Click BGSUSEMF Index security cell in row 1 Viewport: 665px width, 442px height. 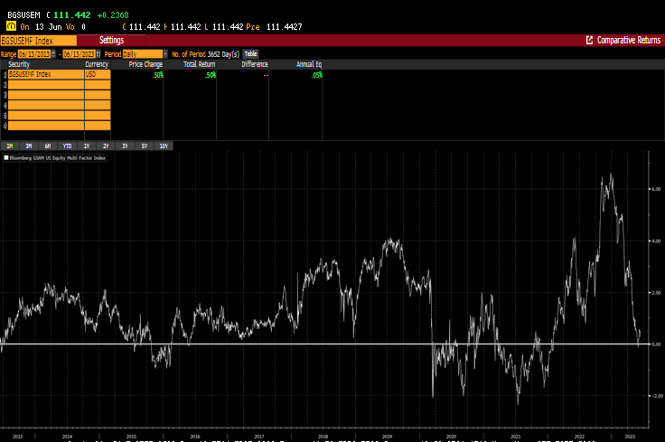click(x=46, y=74)
